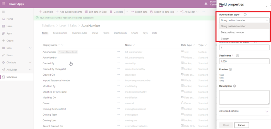
Task: Click the Autonumber type info icon
Action: [245, 15]
